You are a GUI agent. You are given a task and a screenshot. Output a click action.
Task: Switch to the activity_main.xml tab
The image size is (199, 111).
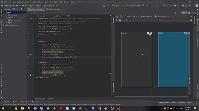click(36, 9)
